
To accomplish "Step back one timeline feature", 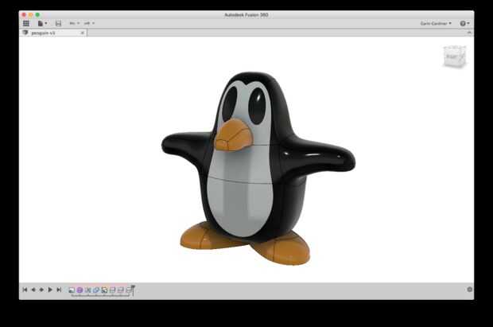I will [x=33, y=290].
